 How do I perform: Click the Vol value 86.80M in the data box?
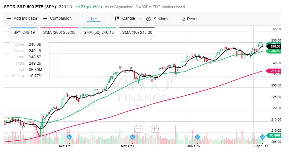coord(36,70)
